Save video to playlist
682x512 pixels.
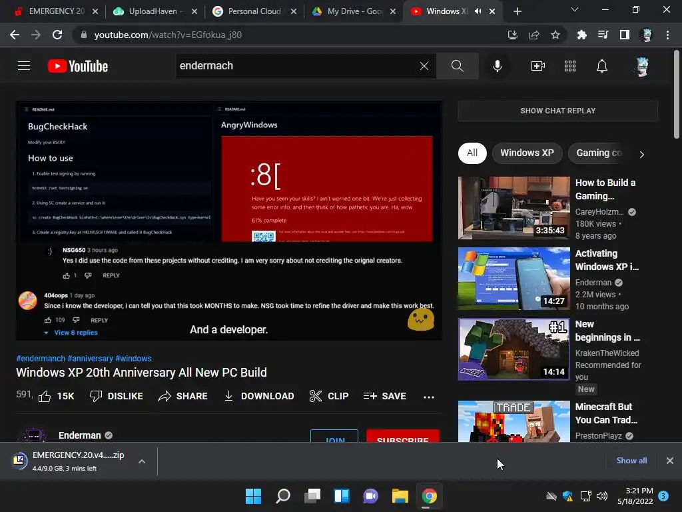click(385, 396)
